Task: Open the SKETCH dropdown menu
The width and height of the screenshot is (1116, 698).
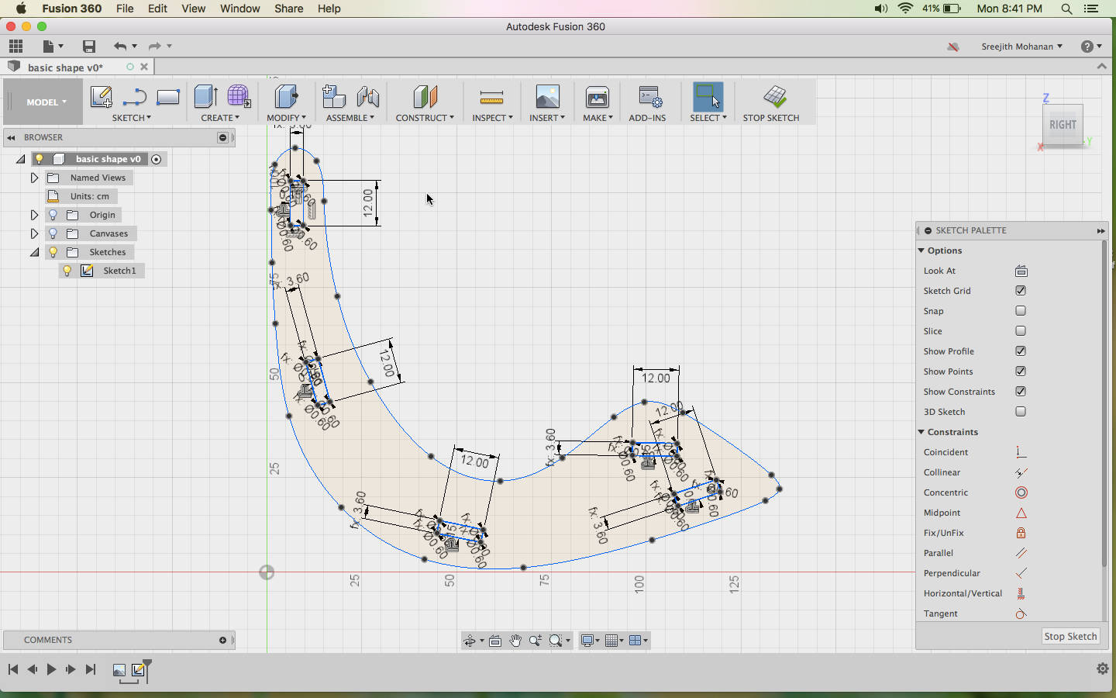Action: coord(132,118)
